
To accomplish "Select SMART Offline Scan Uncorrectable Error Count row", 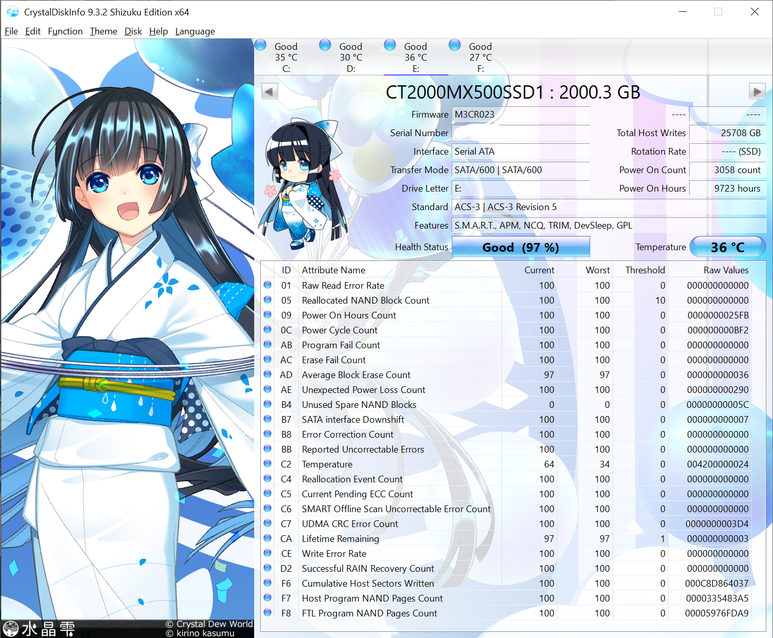I will point(507,509).
